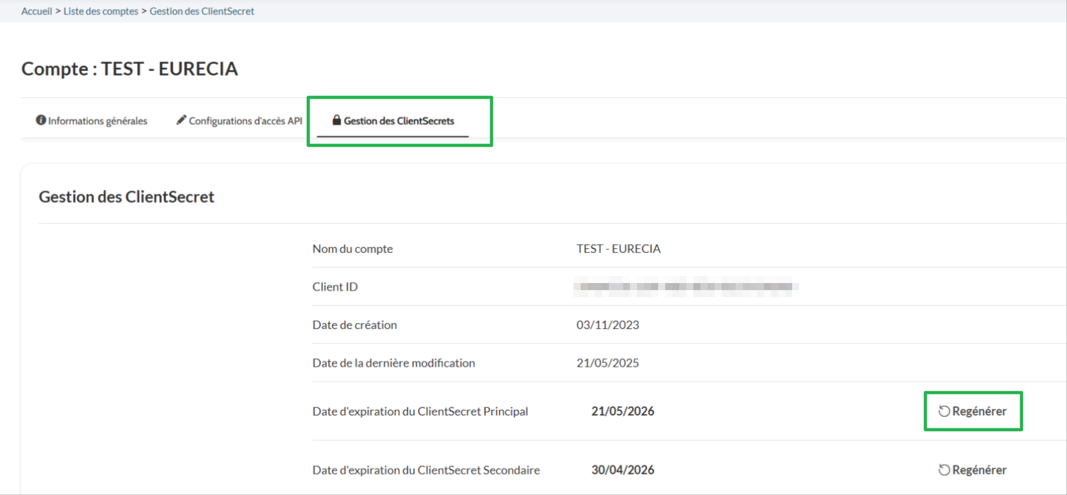Click the Principal expiration date 21/05/2026
The height and width of the screenshot is (495, 1067).
(622, 411)
